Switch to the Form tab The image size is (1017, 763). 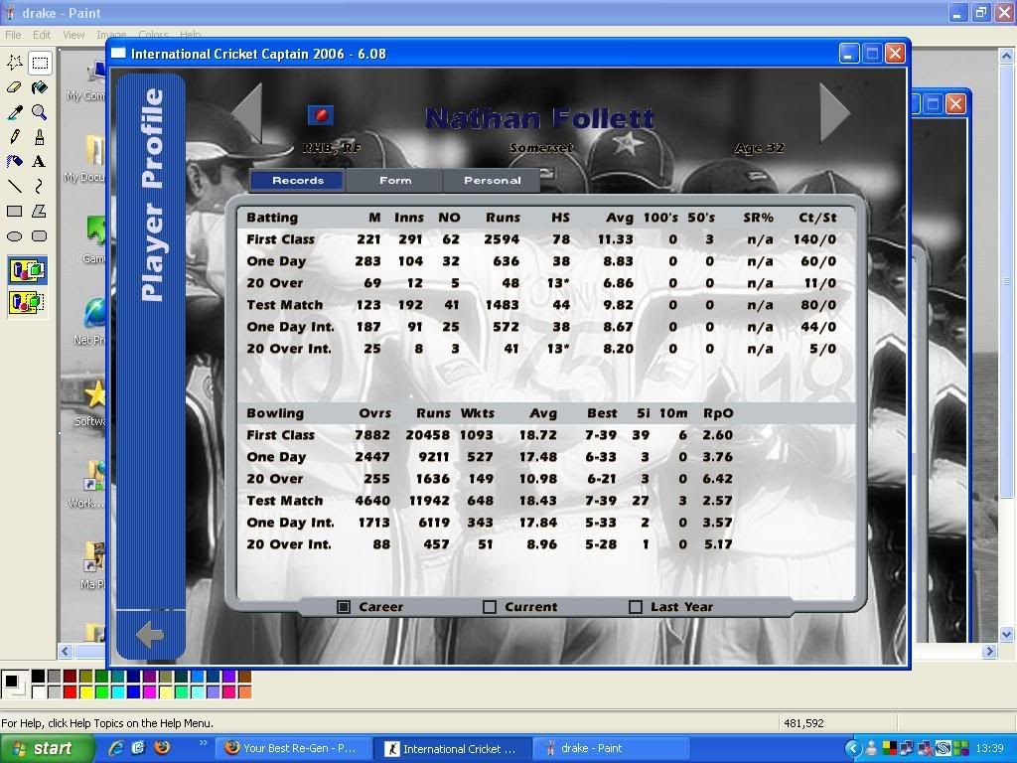pos(395,181)
